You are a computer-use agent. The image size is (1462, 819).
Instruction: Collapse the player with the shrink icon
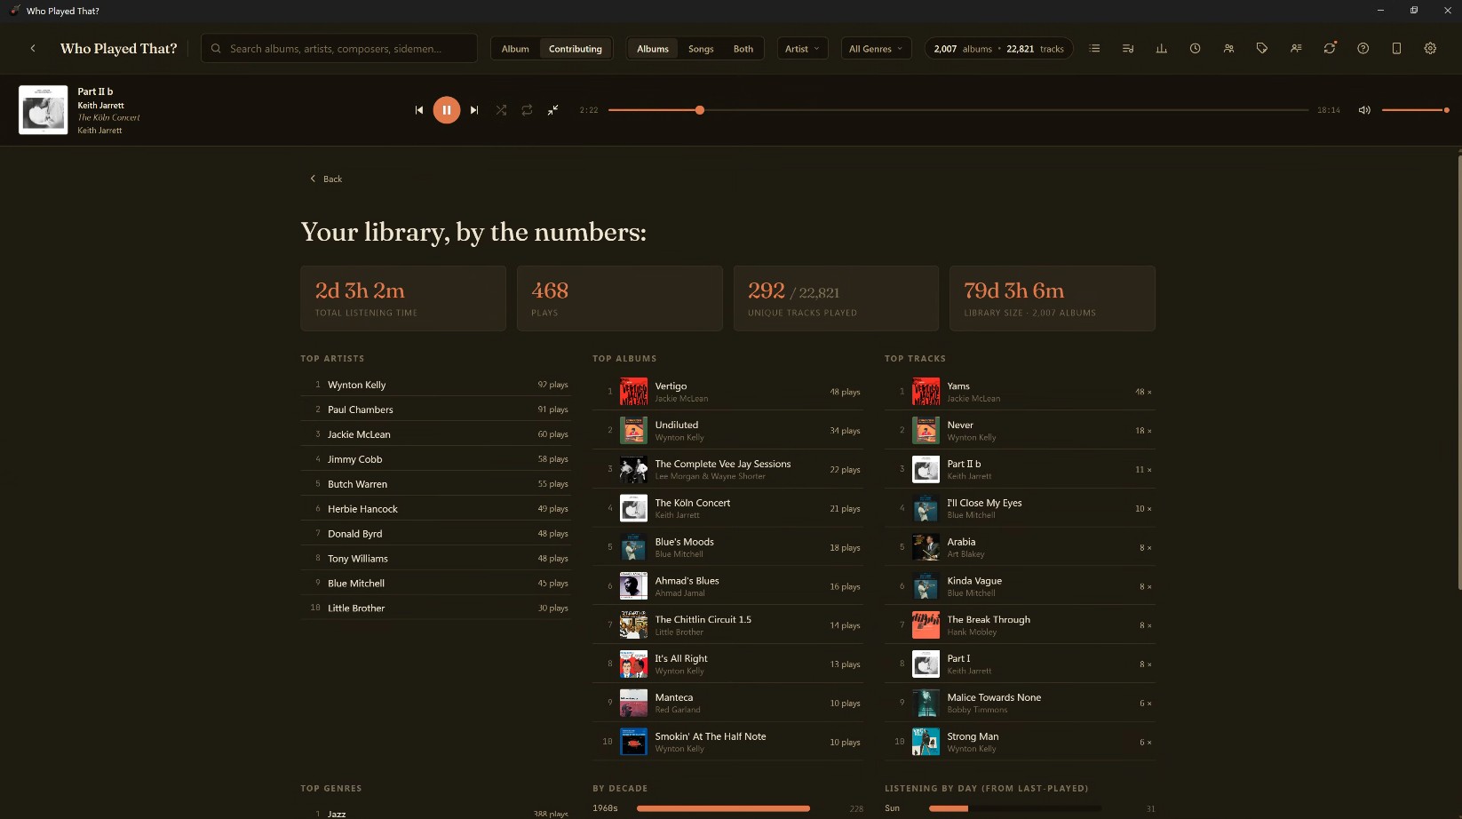point(552,110)
